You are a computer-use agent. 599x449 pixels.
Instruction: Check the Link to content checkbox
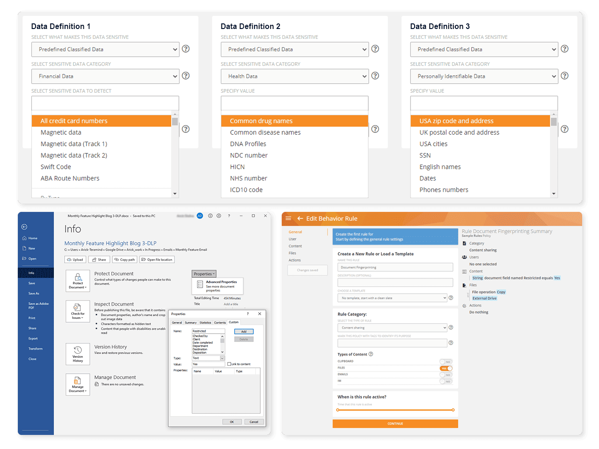pyautogui.click(x=229, y=364)
